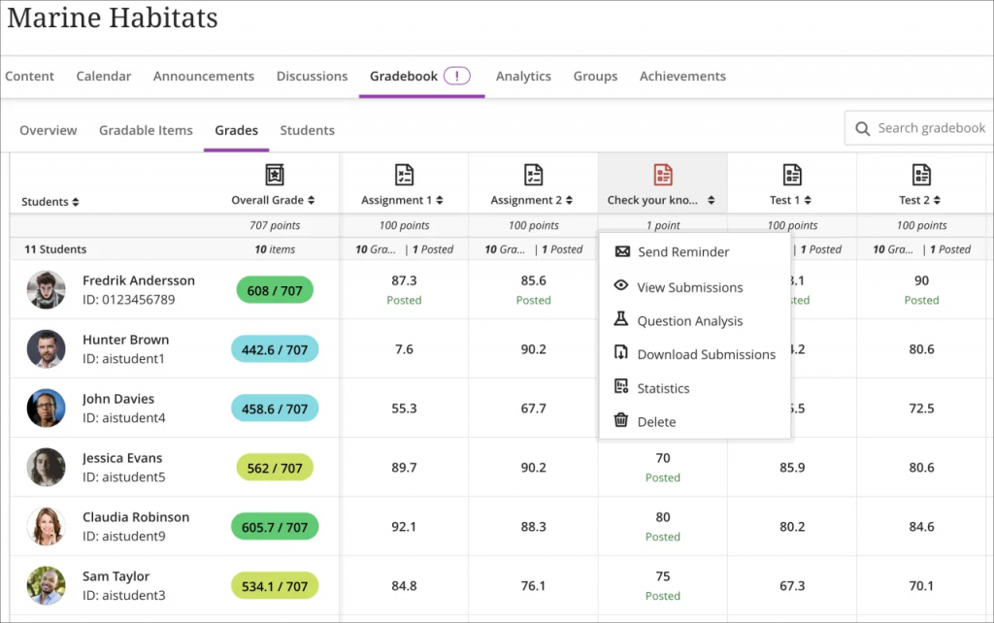This screenshot has height=623, width=994.
Task: Click the Gradebook alert exclamation badge
Action: coord(457,74)
